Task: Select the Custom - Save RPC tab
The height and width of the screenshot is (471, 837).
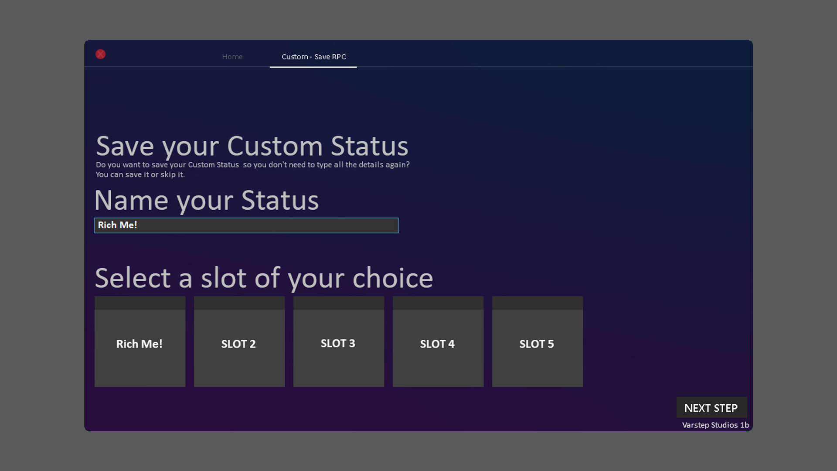Action: (313, 57)
